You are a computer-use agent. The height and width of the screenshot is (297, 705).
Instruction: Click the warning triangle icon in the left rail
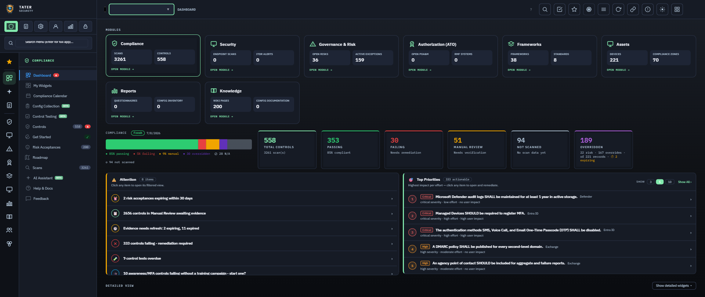(10, 149)
